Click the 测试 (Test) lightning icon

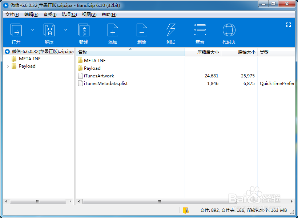coord(171,30)
